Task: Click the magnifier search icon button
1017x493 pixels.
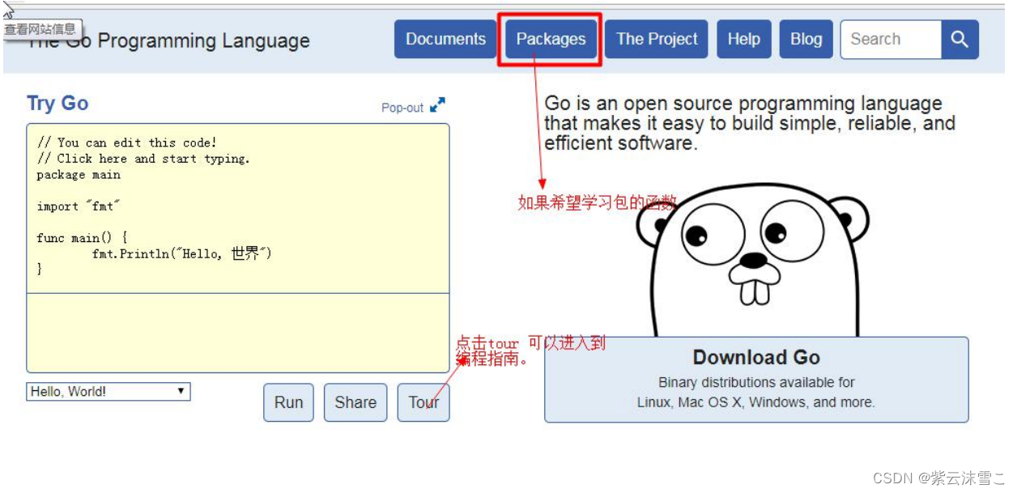Action: [x=960, y=40]
